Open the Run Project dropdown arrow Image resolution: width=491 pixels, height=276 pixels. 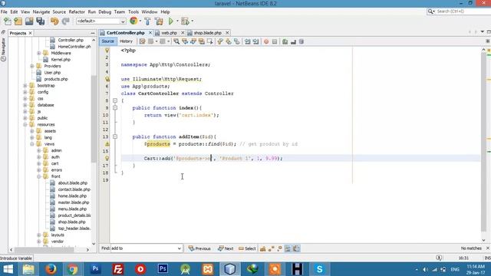(x=177, y=21)
